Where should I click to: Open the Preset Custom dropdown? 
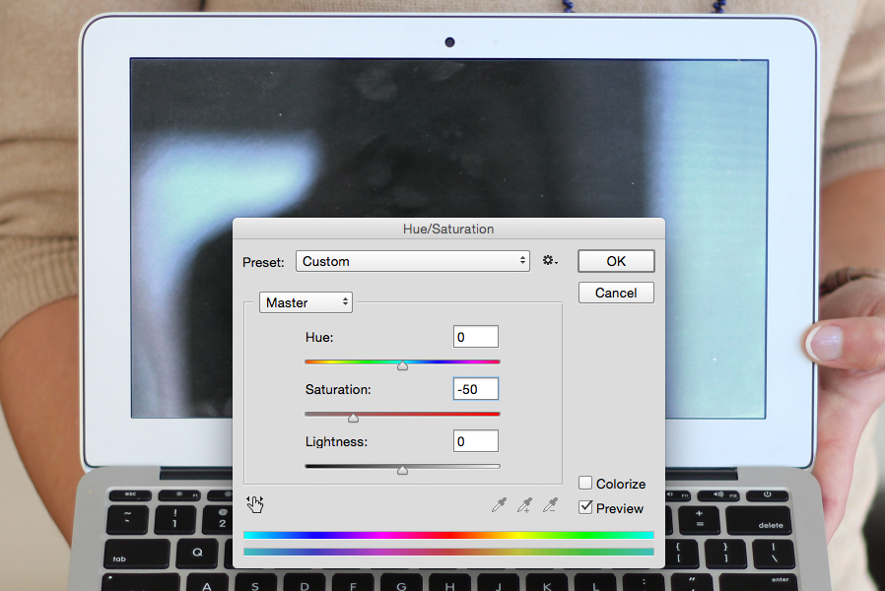[x=413, y=261]
